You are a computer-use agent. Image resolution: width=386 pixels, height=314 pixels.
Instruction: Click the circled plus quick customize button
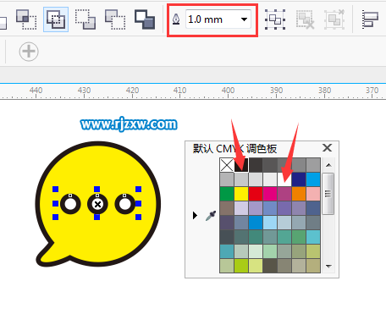[29, 52]
